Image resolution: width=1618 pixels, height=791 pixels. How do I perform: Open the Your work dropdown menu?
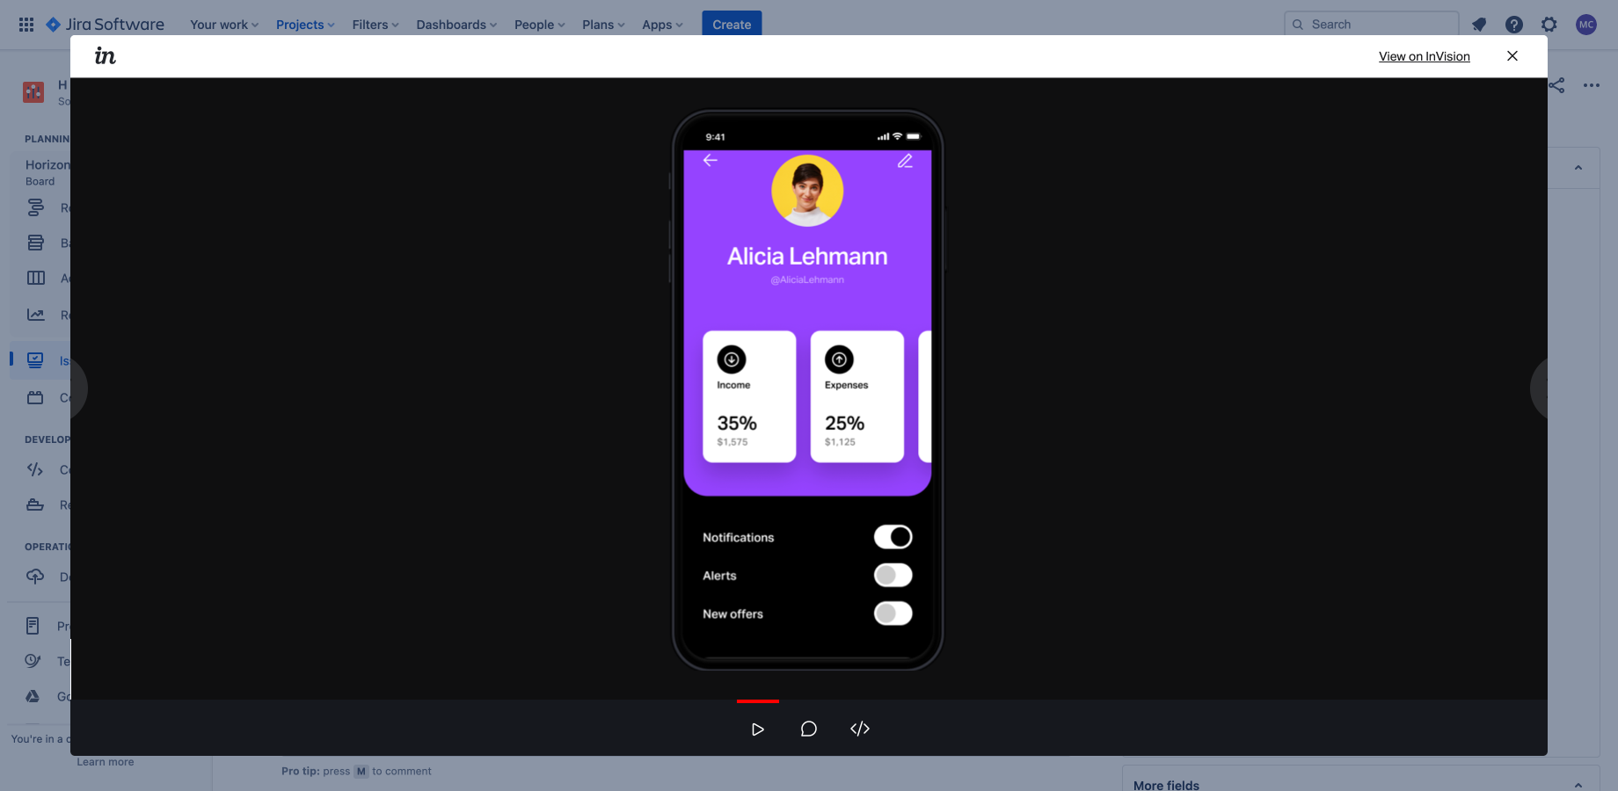[x=224, y=25]
